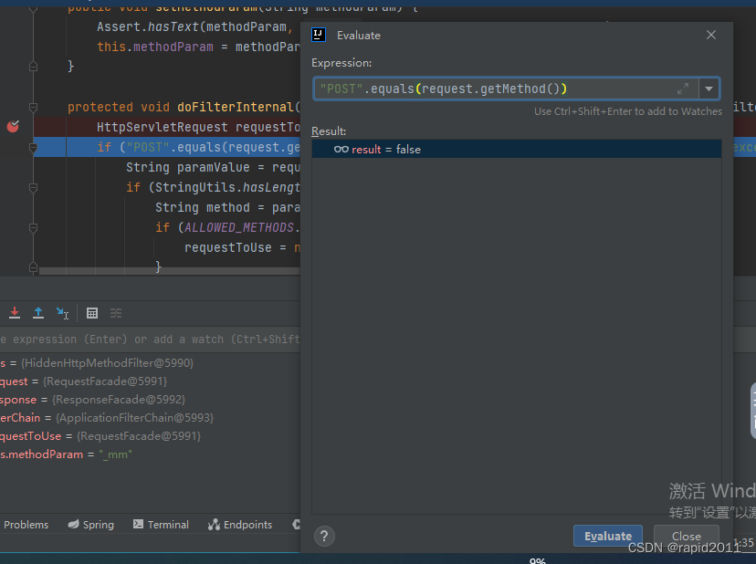This screenshot has height=564, width=756.
Task: Click the Terminal tab icon
Action: 138,524
